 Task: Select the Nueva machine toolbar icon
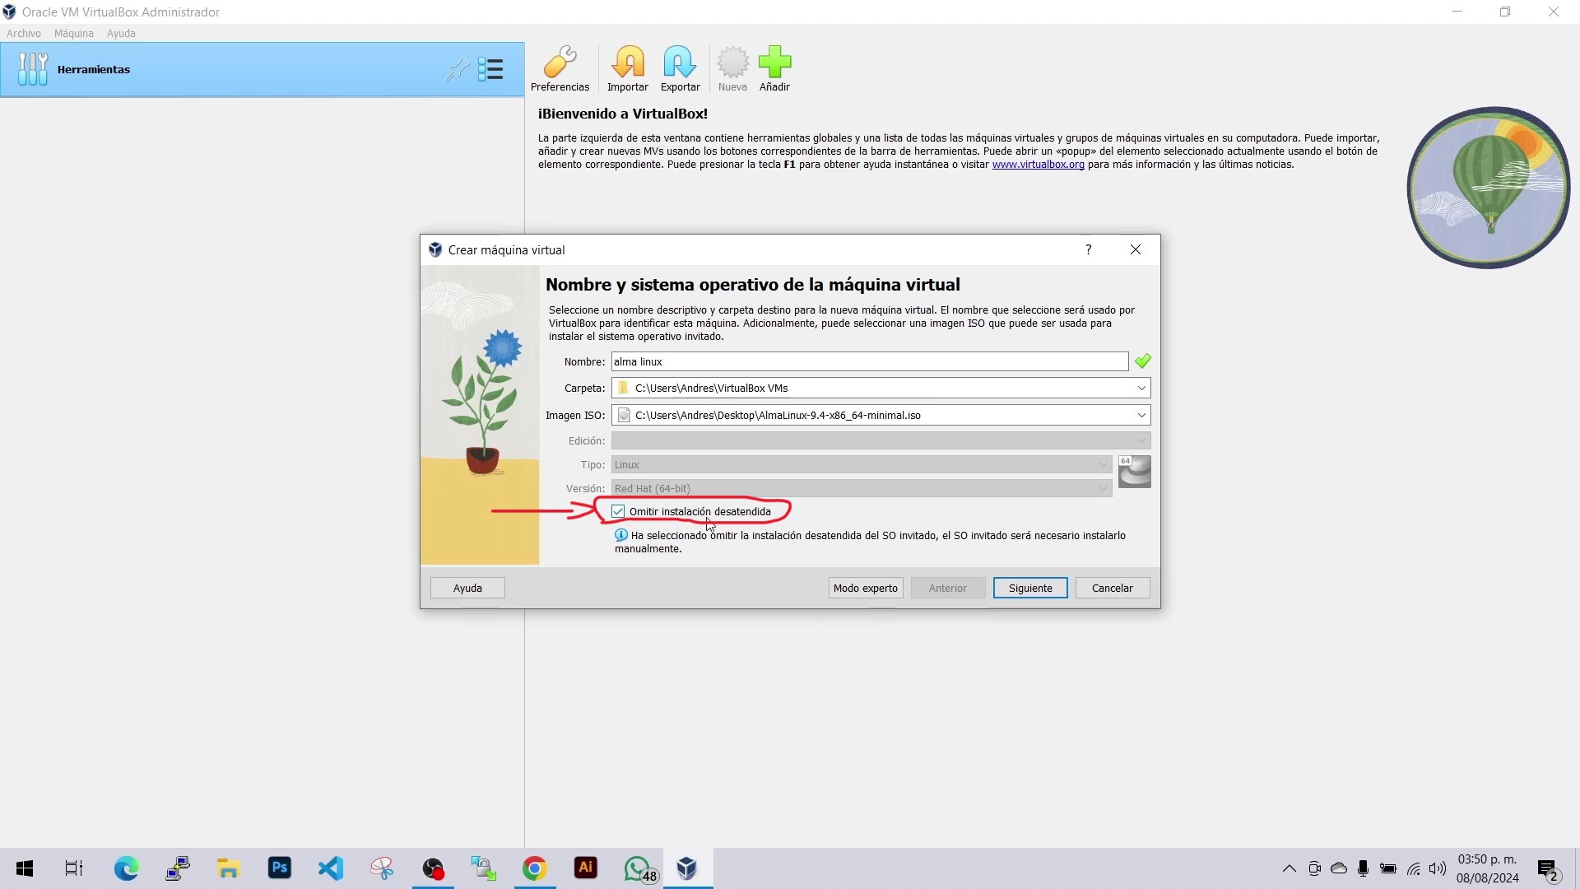(732, 69)
